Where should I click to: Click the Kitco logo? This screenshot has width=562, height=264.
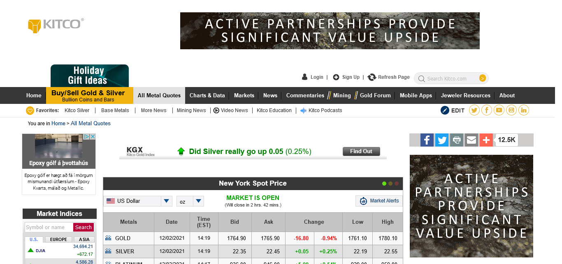[56, 25]
